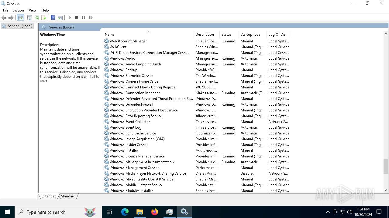Image resolution: width=389 pixels, height=218 pixels.
Task: Open the Help menu
Action: click(x=45, y=10)
